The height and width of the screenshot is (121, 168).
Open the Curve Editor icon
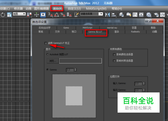[x=135, y=15]
